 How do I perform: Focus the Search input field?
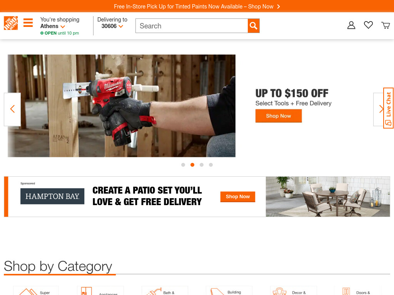[192, 26]
